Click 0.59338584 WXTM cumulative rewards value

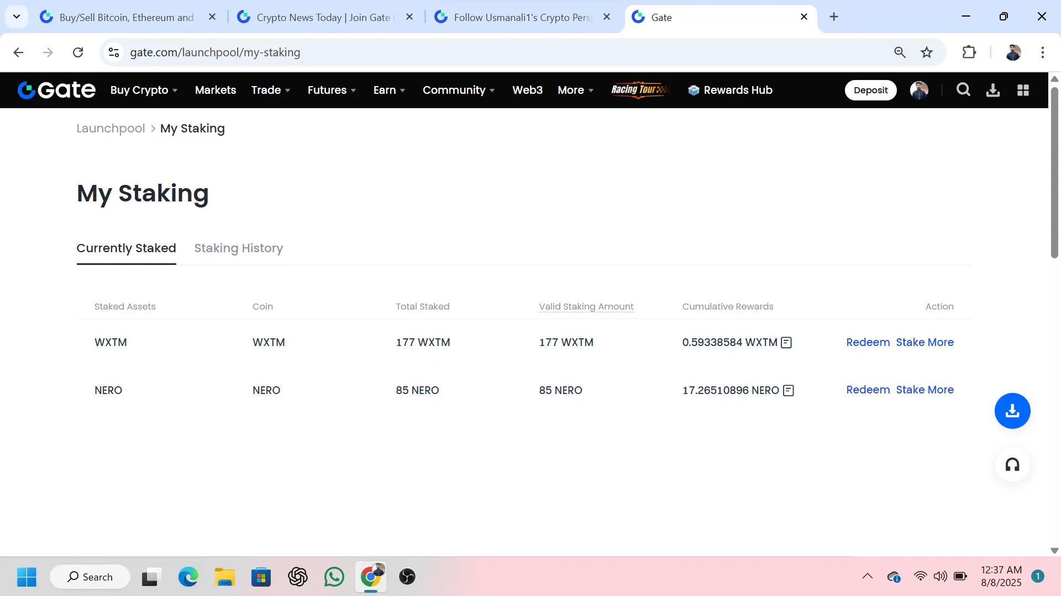729,343
